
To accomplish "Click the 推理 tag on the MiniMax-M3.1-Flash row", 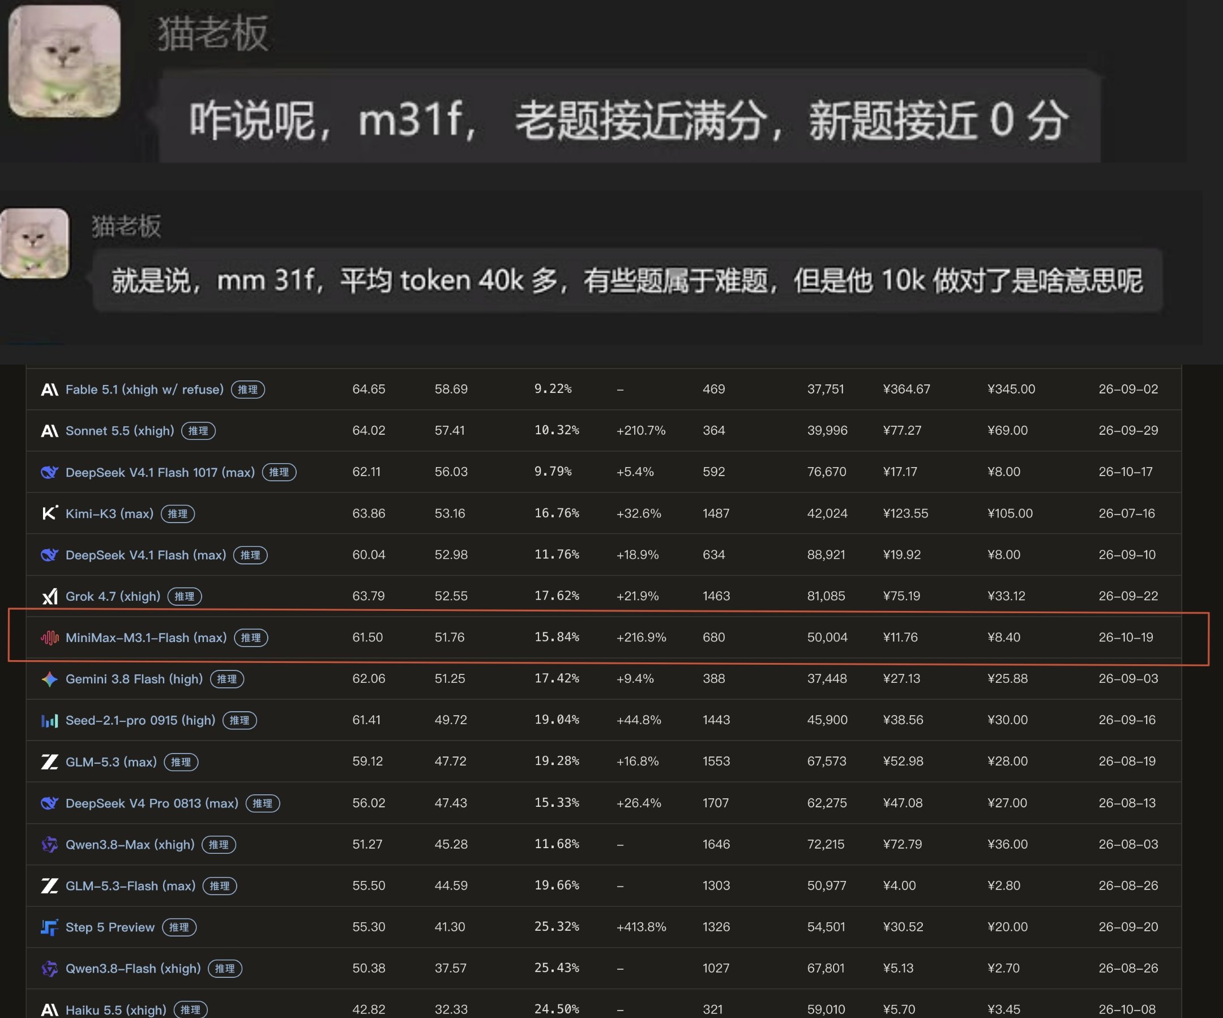I will click(x=251, y=638).
